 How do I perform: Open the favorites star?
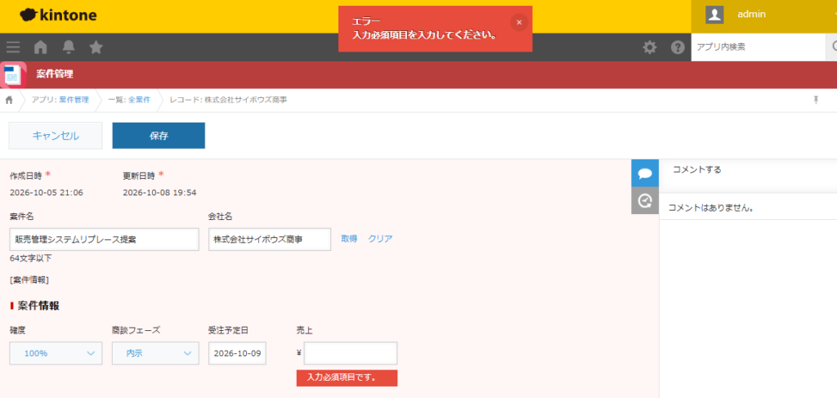[96, 47]
